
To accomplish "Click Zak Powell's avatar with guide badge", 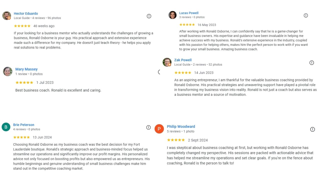I will [x=167, y=62].
